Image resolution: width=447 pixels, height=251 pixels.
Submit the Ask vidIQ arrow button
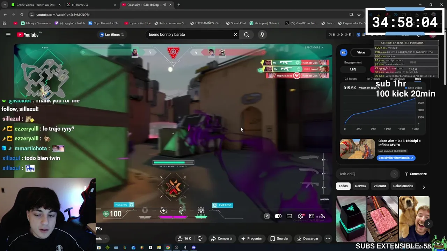395,174
